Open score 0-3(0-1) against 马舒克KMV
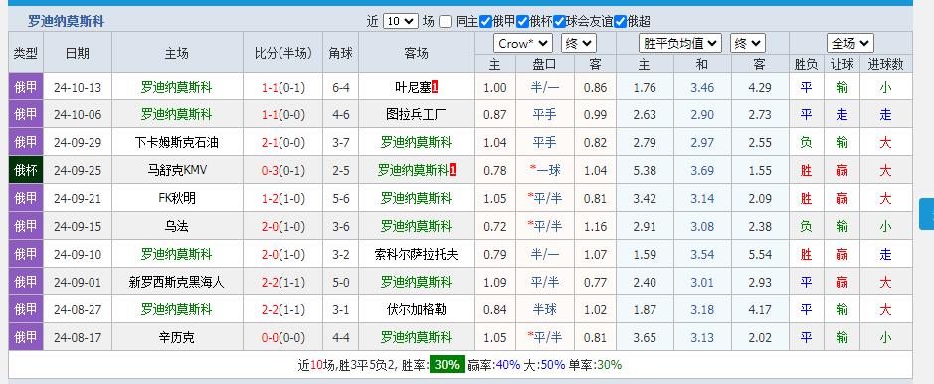The image size is (934, 384). 282,170
